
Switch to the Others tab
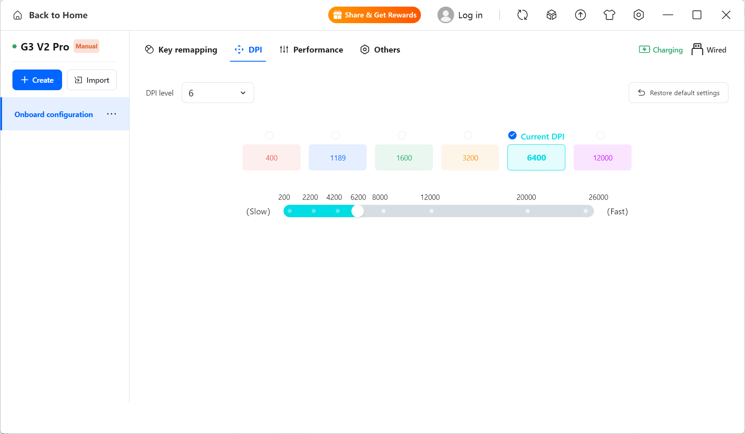tap(380, 50)
